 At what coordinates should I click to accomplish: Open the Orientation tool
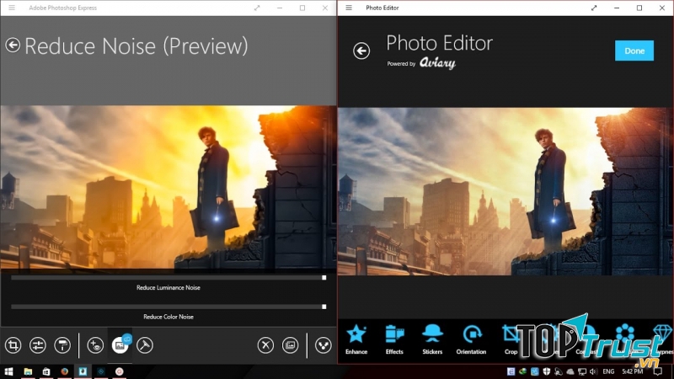click(471, 339)
